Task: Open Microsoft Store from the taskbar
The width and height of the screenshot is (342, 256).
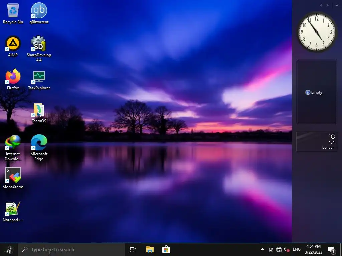Action: (166, 249)
